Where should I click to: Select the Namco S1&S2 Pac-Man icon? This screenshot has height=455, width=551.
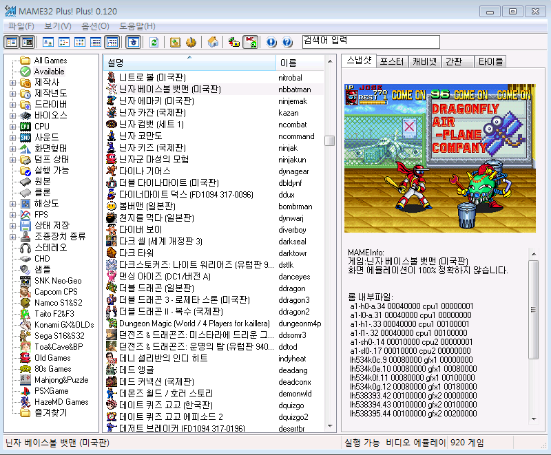pyautogui.click(x=25, y=303)
